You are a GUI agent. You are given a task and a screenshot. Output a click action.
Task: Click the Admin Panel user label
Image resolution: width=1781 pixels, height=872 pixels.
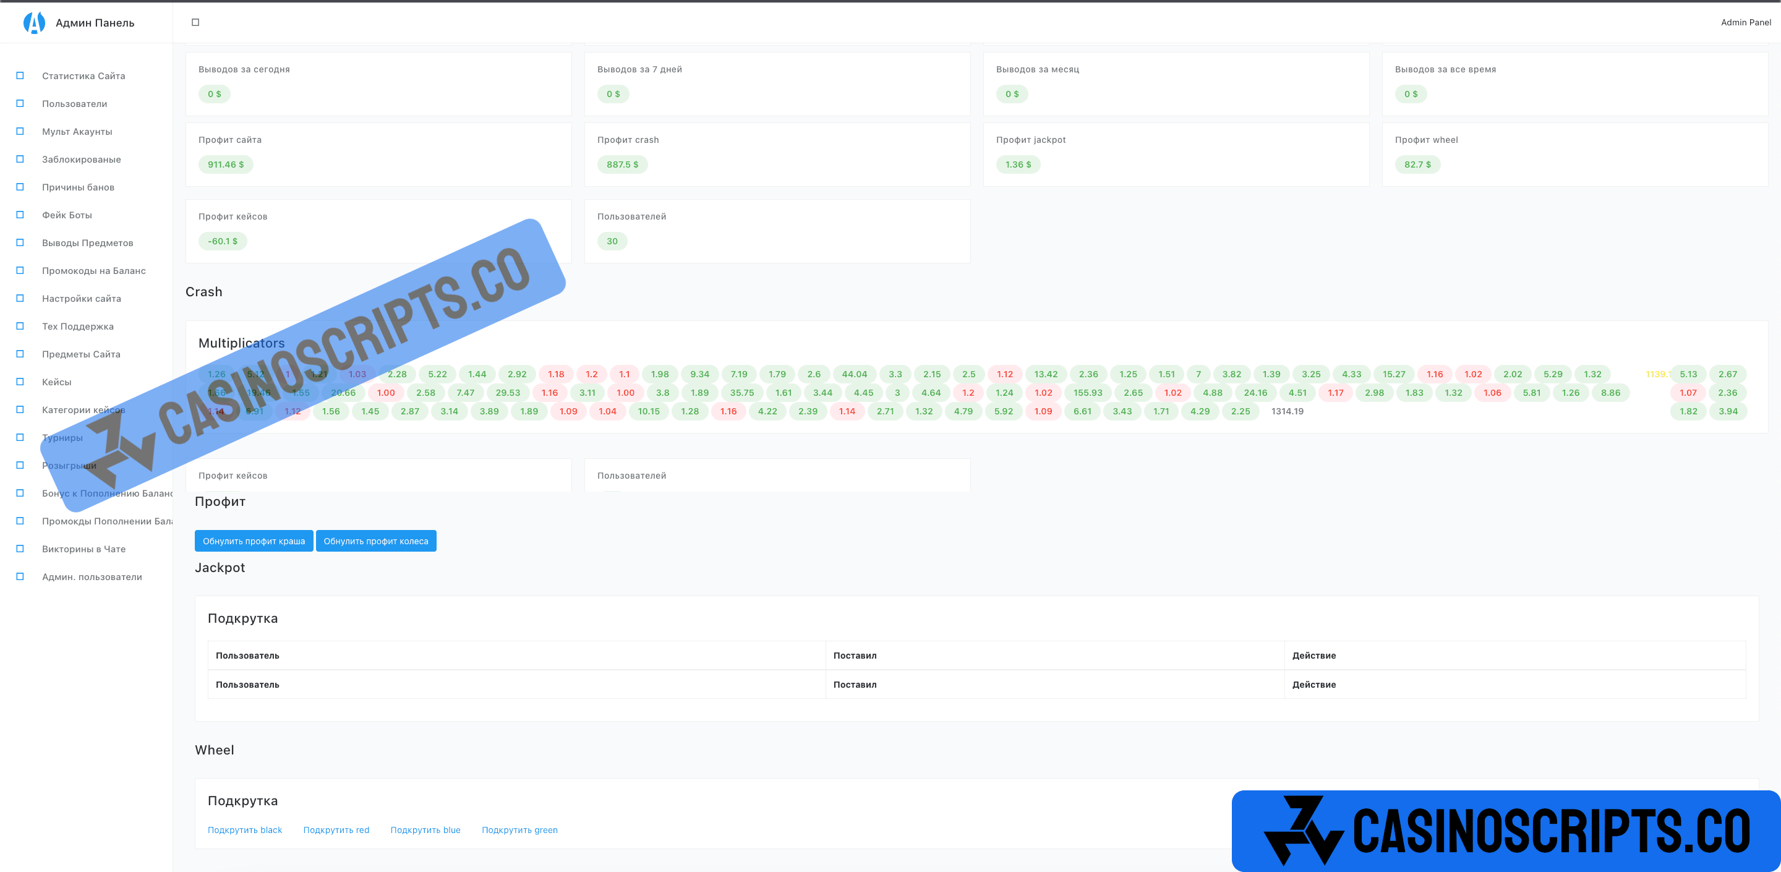[1745, 23]
